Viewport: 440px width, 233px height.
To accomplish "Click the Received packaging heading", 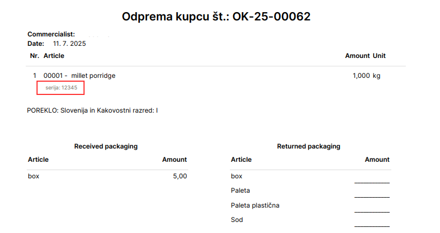I will [106, 146].
